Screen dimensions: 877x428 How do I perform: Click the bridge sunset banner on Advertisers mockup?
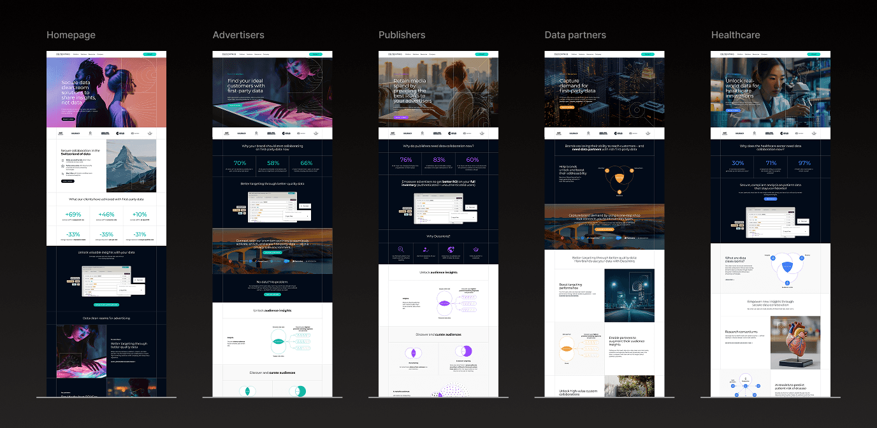click(272, 251)
